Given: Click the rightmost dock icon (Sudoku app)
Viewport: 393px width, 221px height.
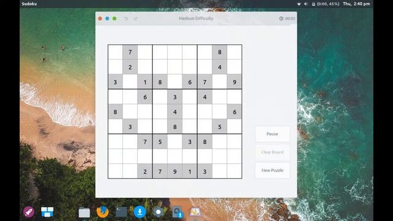Looking at the screenshot, I should coord(195,212).
